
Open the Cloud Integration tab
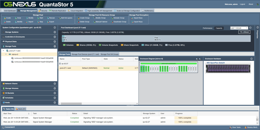pyautogui.click(x=75, y=11)
